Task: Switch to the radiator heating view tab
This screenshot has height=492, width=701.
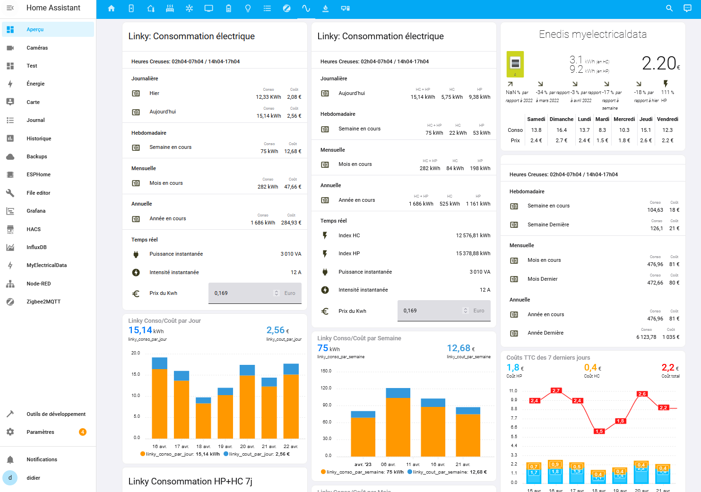Action: [x=170, y=9]
